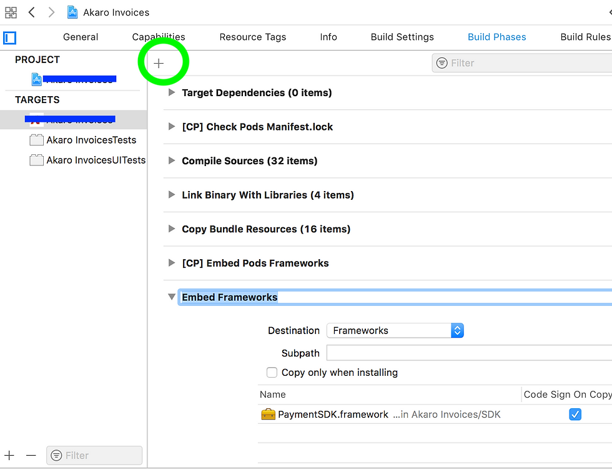Click the Akaro InvoicesTests bundle icon
The image size is (612, 472).
[x=37, y=140]
